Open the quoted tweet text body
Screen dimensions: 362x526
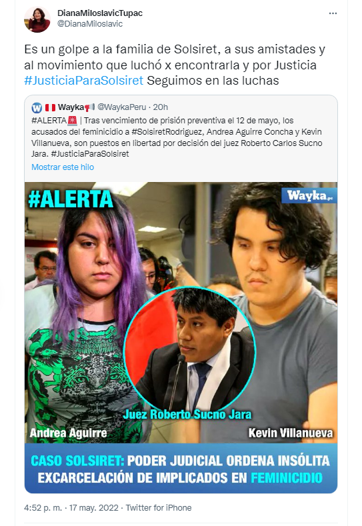coord(177,137)
